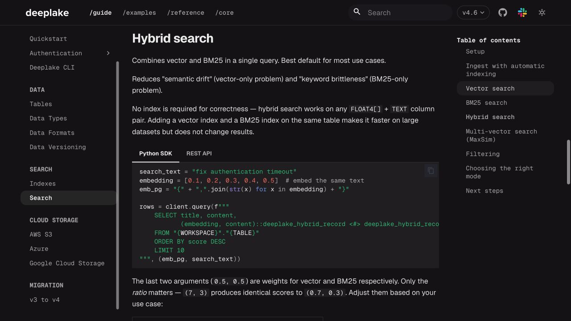Screen dimensions: 571x321
Task: Click the left sidebar scrollbar
Action: pos(118,185)
